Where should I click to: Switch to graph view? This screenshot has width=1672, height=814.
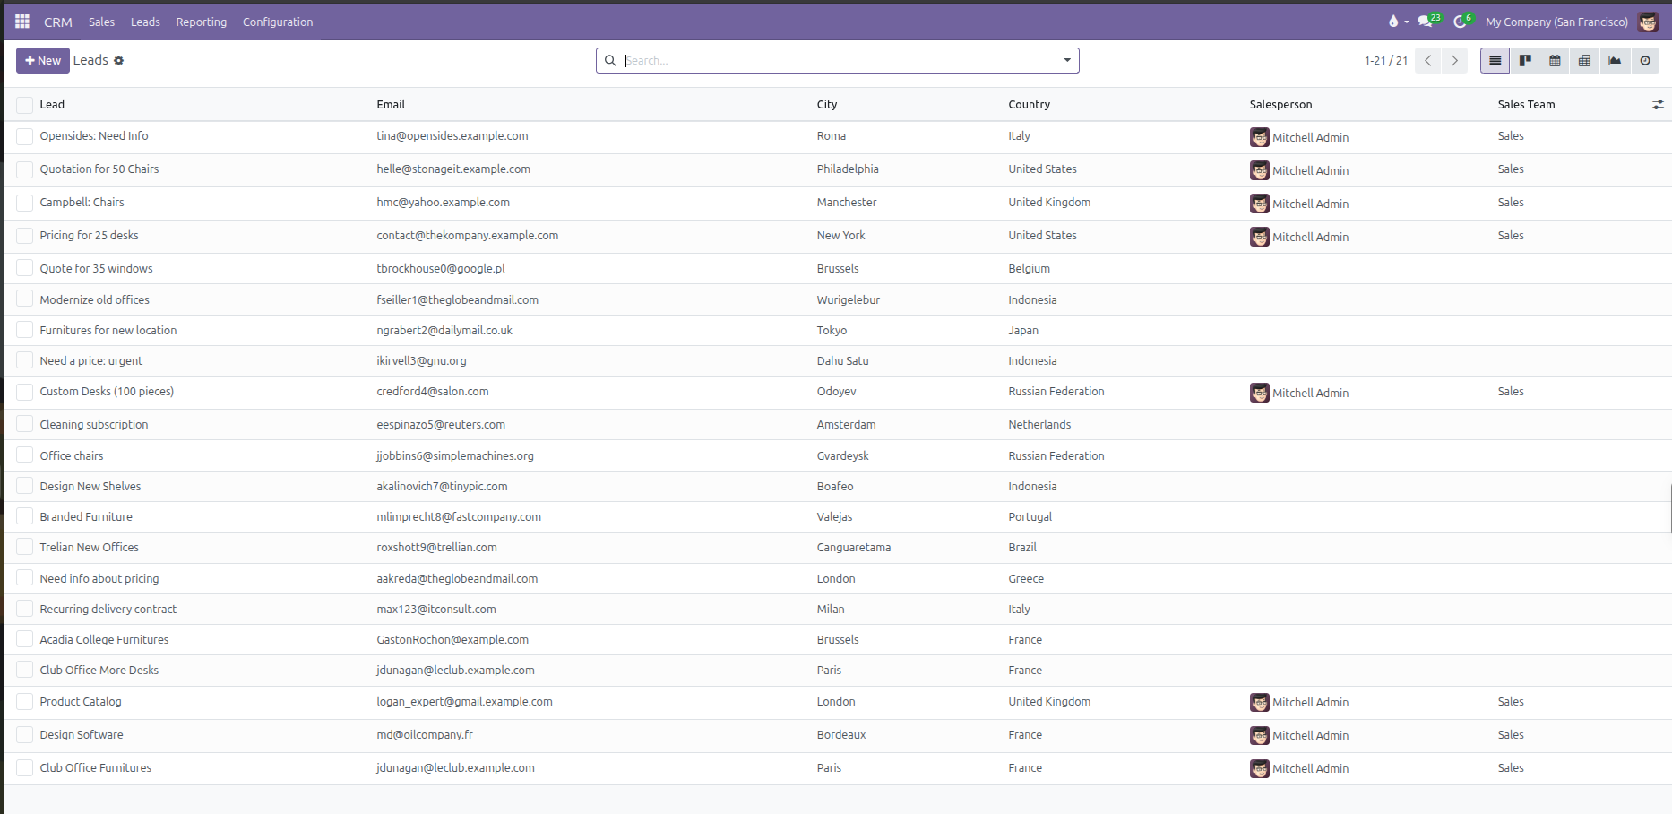point(1615,61)
